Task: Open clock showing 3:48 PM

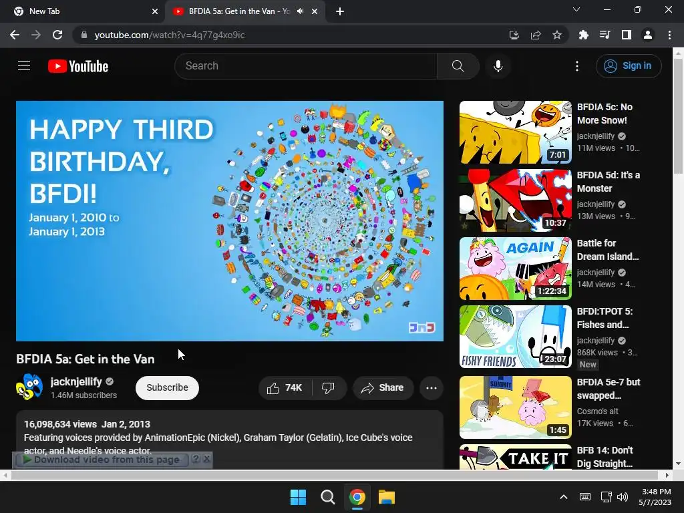Action: pos(655,497)
